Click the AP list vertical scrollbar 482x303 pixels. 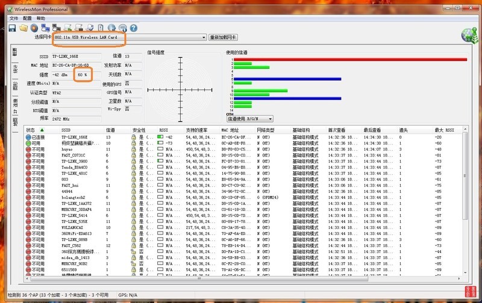(465, 176)
